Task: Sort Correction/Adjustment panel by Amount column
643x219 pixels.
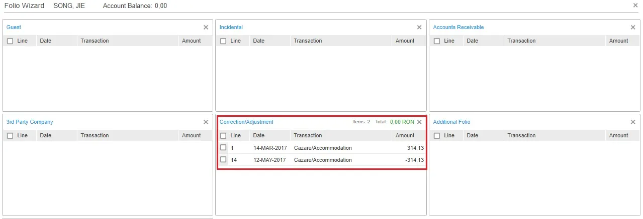Action: pyautogui.click(x=405, y=136)
